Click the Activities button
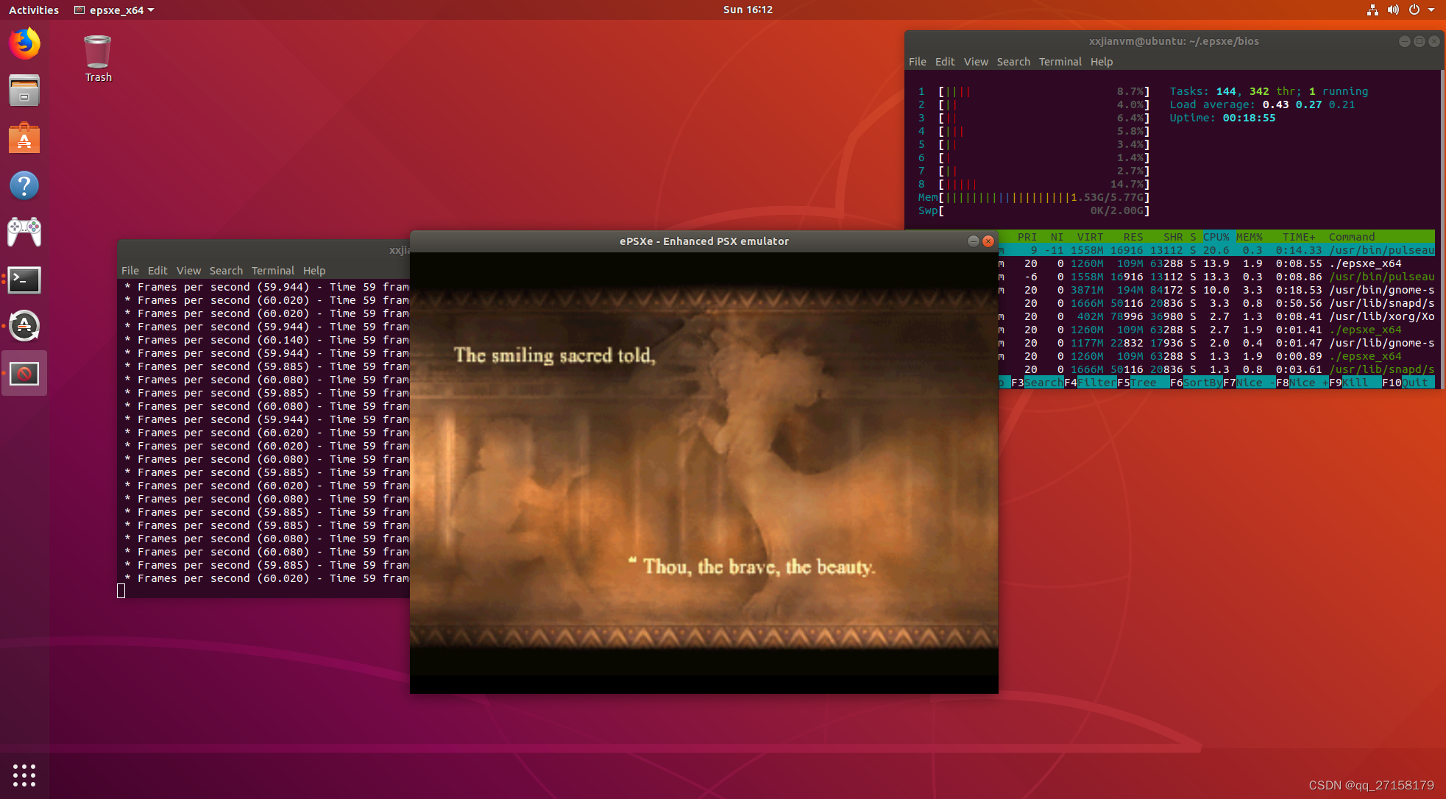Image resolution: width=1446 pixels, height=799 pixels. click(x=34, y=10)
